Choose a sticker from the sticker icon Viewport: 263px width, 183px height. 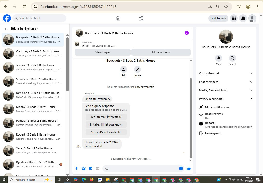(x=91, y=169)
